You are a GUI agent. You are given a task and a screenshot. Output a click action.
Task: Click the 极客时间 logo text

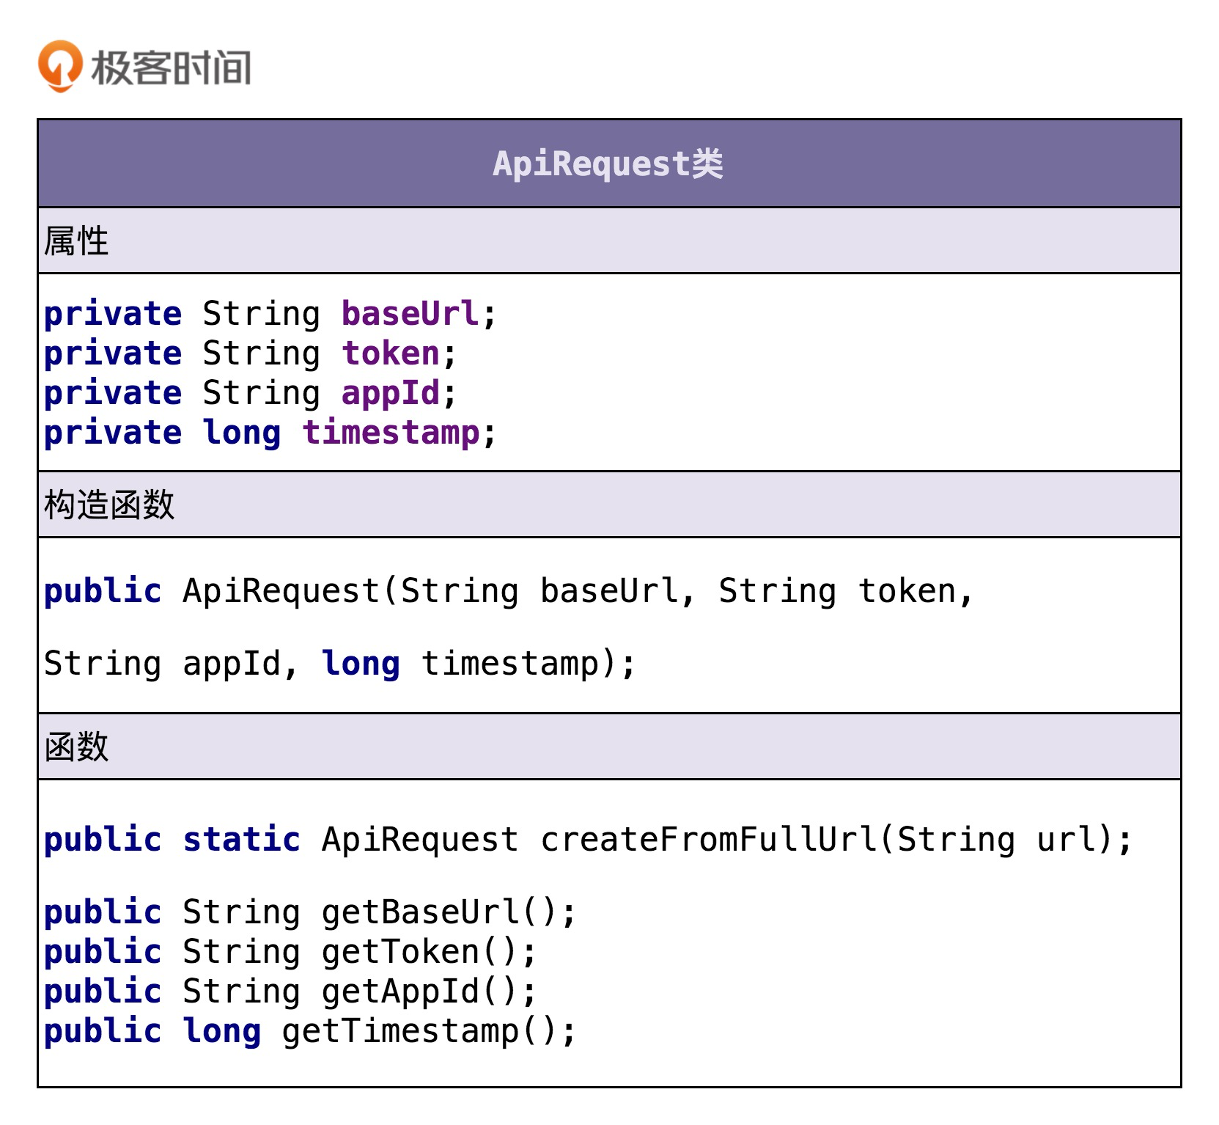point(171,68)
